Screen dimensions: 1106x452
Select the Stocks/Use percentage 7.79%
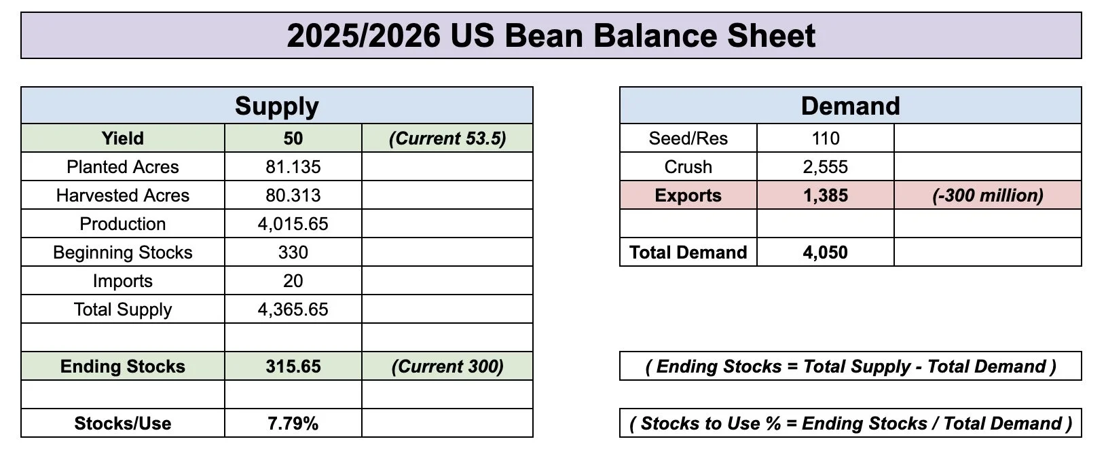point(293,423)
